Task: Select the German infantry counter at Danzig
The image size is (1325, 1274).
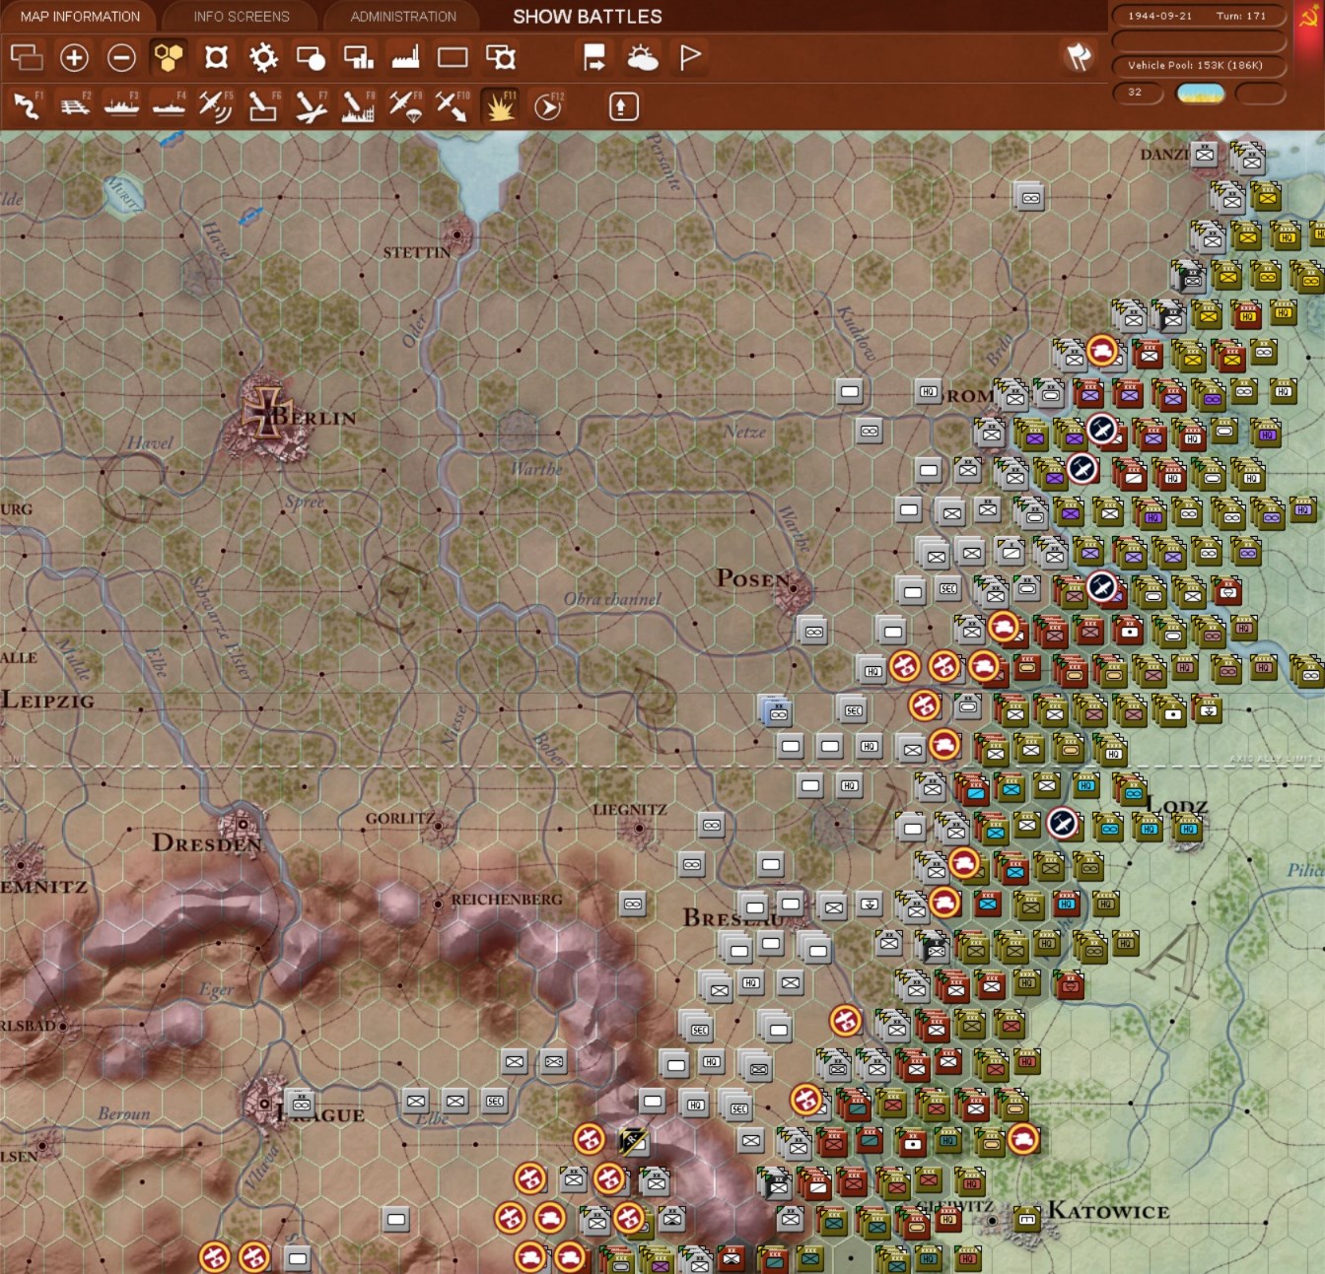Action: 1205,154
